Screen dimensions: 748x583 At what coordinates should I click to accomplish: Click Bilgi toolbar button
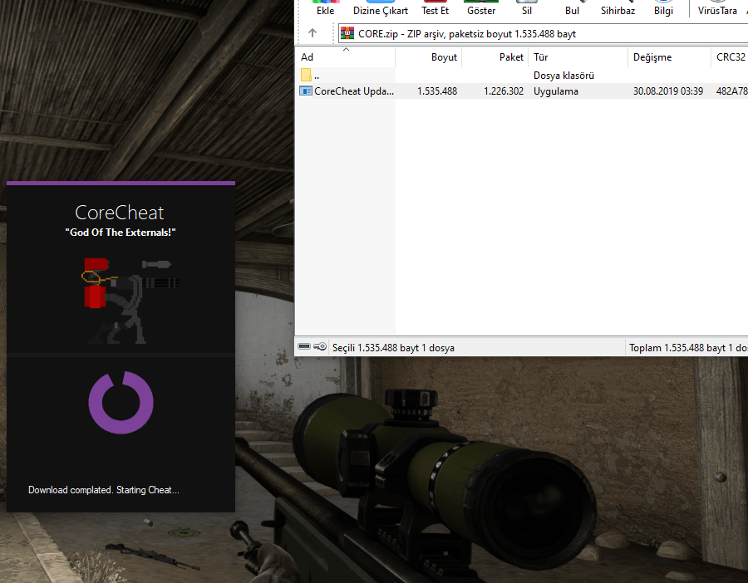click(663, 8)
